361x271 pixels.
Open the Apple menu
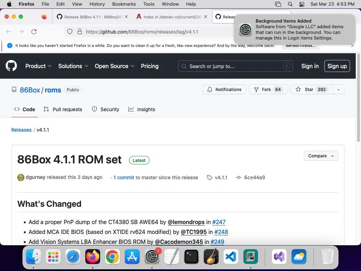coord(9,4)
